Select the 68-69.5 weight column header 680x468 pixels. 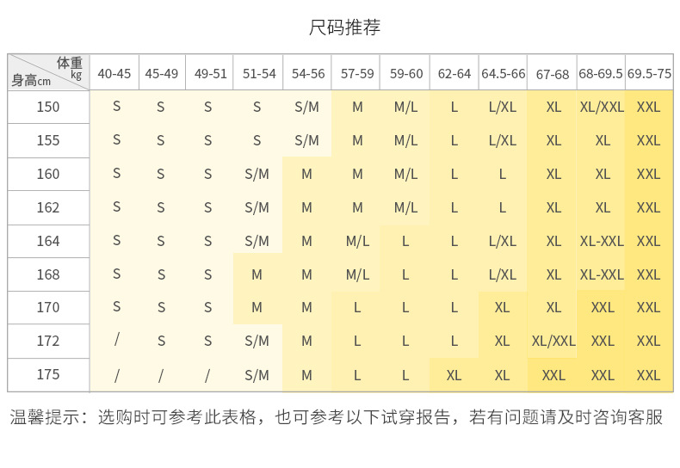coord(601,74)
